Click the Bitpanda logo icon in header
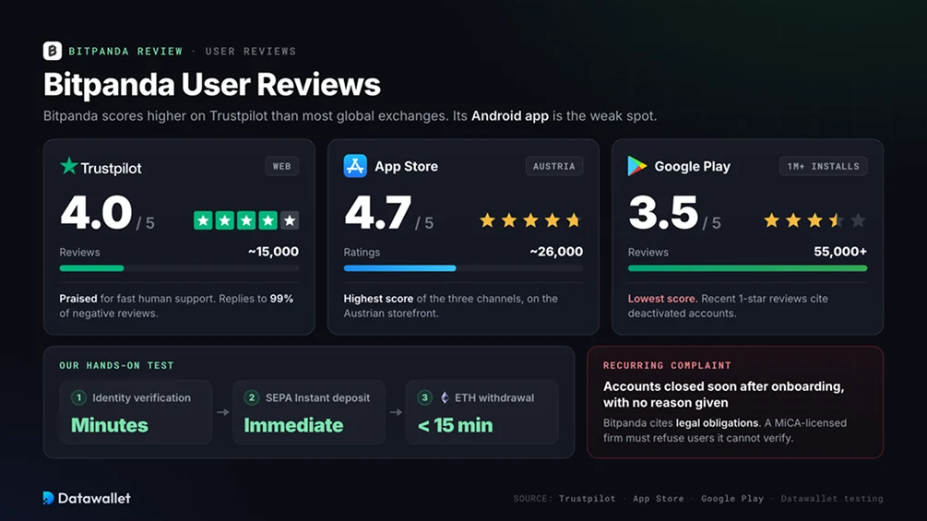Screen dimensions: 927x521 point(52,51)
